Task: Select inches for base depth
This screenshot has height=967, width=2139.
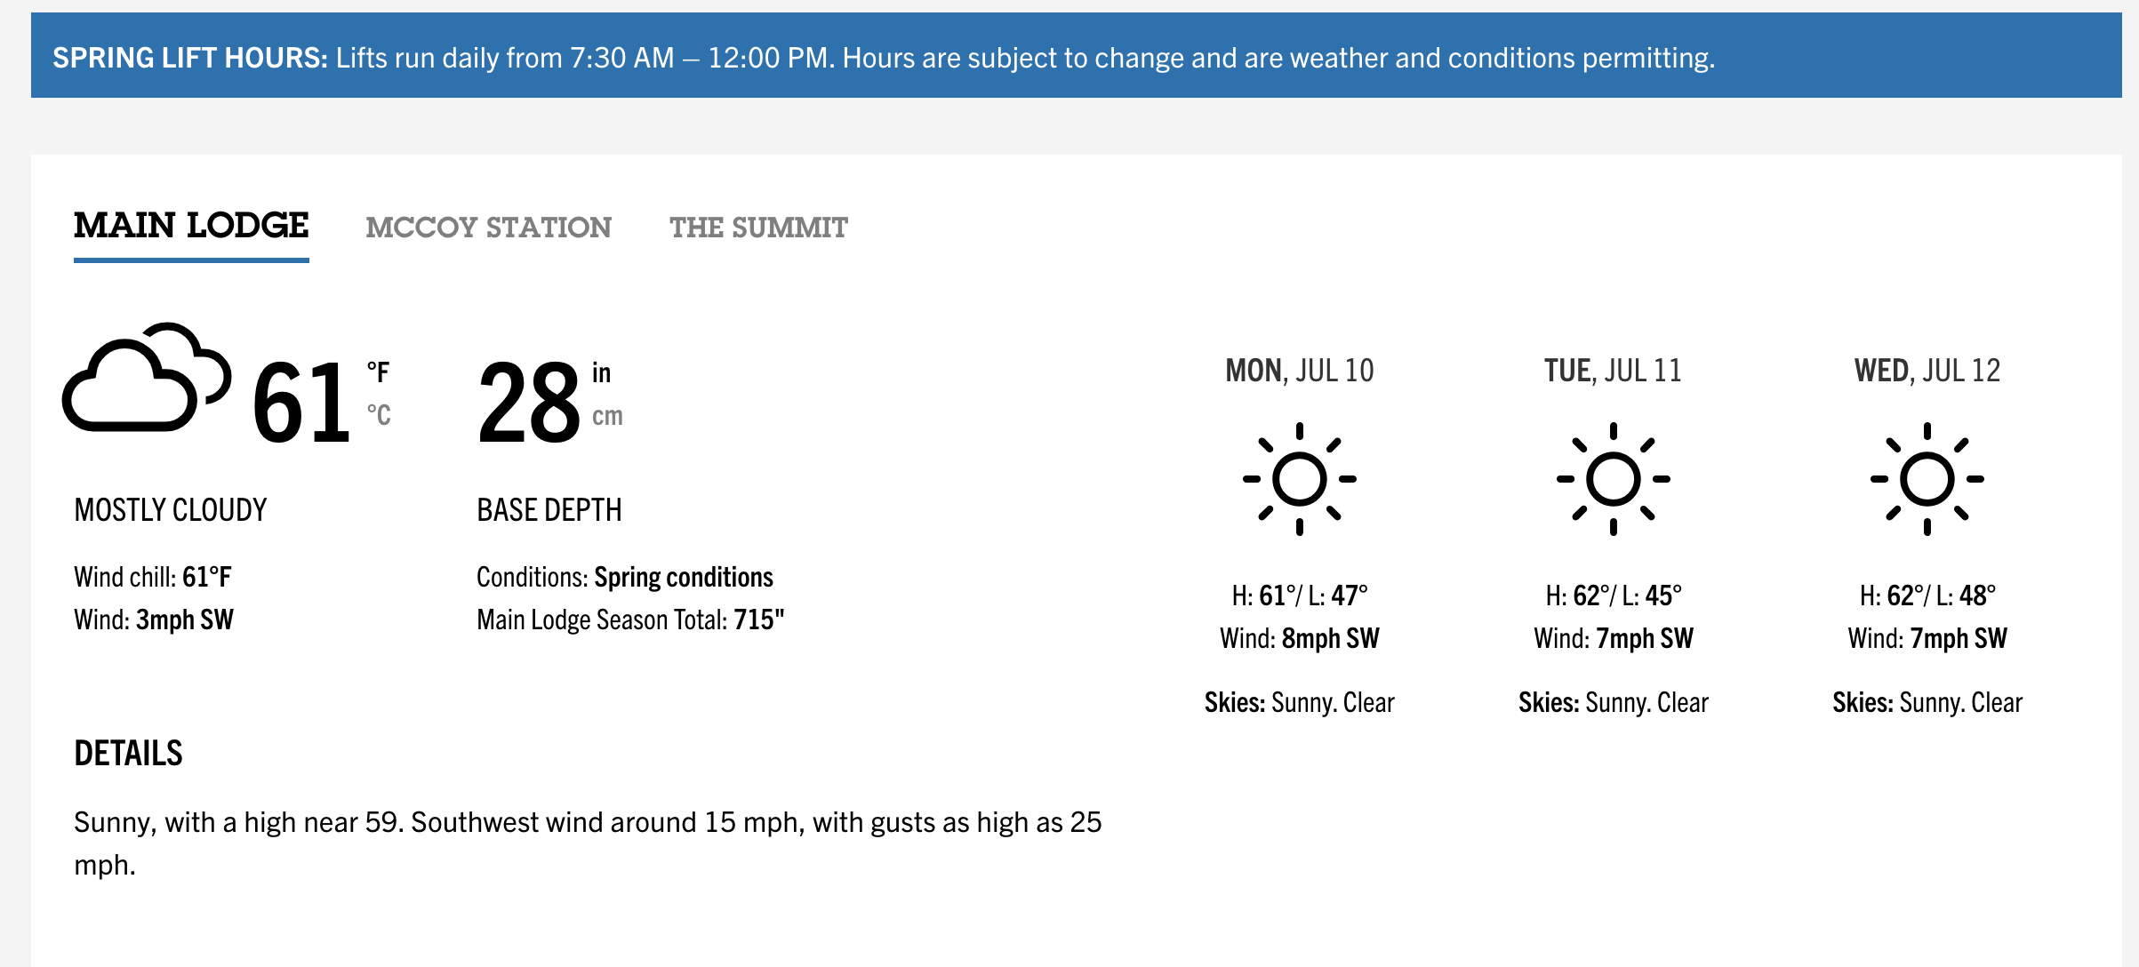Action: [x=602, y=372]
